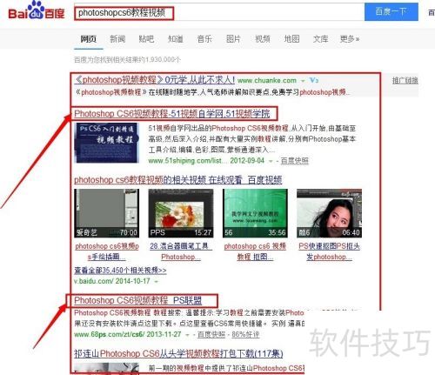The image size is (435, 375).
Task: Select the 网页 tab
Action: [x=89, y=39]
